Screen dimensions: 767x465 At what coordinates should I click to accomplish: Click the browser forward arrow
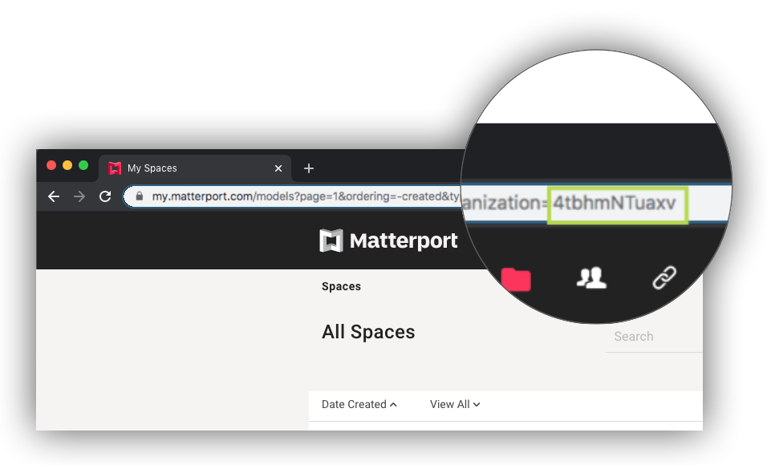(x=79, y=196)
